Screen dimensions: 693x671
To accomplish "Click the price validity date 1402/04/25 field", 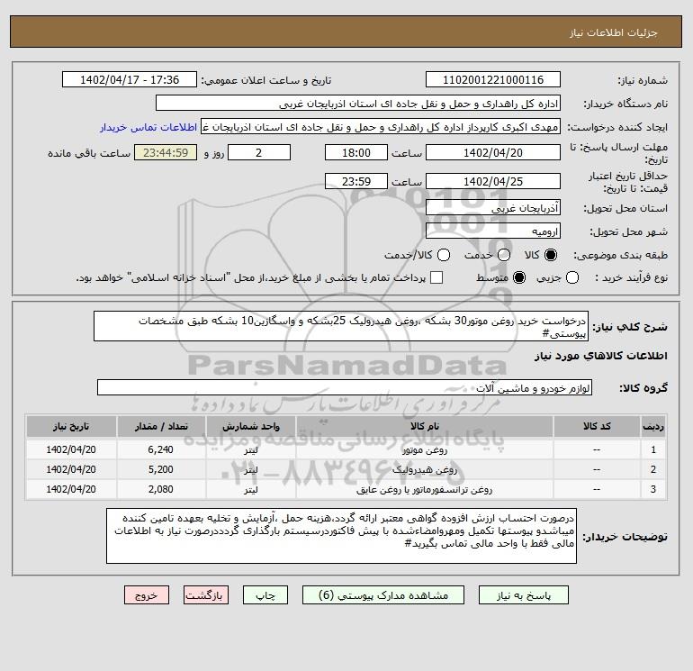I will pyautogui.click(x=493, y=181).
